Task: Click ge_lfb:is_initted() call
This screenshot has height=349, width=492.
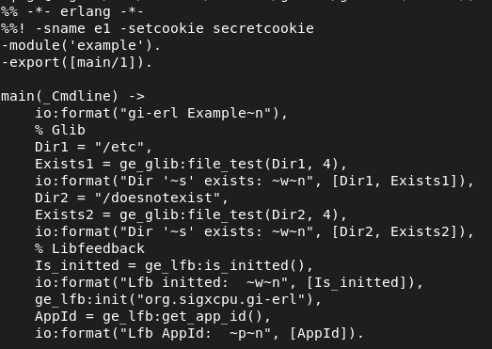Action: pyautogui.click(x=225, y=266)
